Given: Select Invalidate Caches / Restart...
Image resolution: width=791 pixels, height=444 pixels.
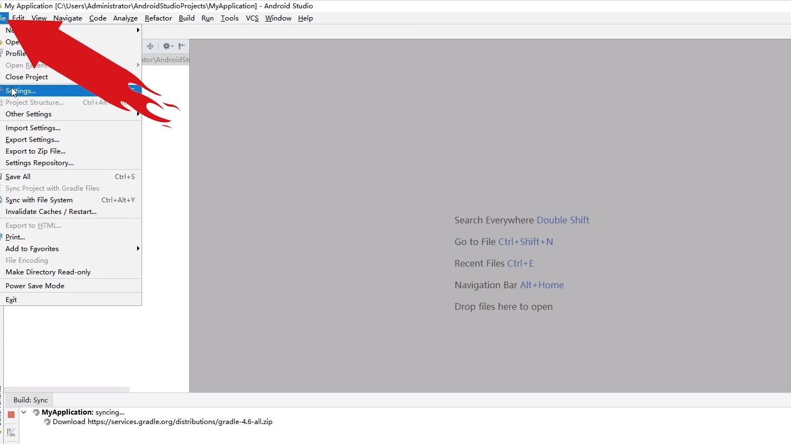Looking at the screenshot, I should tap(71, 212).
